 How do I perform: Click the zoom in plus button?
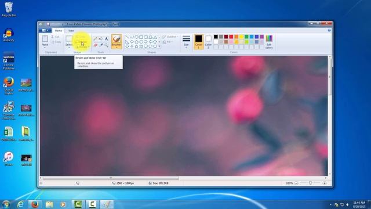(x=325, y=183)
